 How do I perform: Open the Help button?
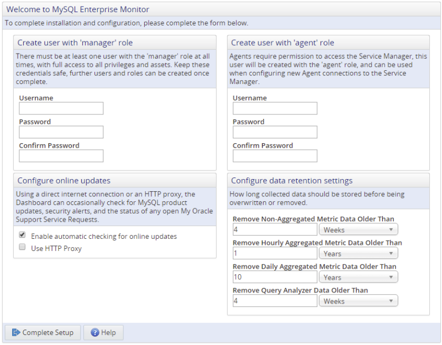pyautogui.click(x=103, y=333)
